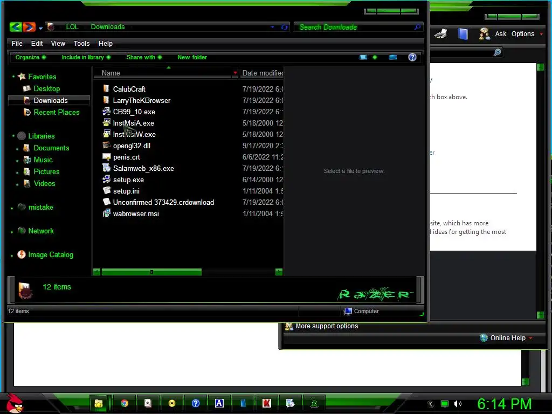This screenshot has height=414, width=552.
Task: Open the Tools menu
Action: 82,43
